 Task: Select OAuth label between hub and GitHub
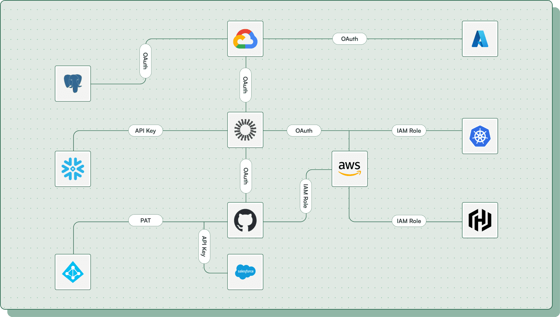point(246,176)
